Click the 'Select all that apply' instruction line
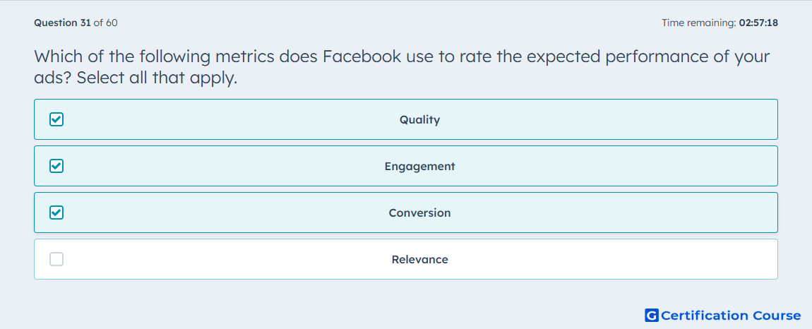This screenshot has height=329, width=812. [x=157, y=78]
